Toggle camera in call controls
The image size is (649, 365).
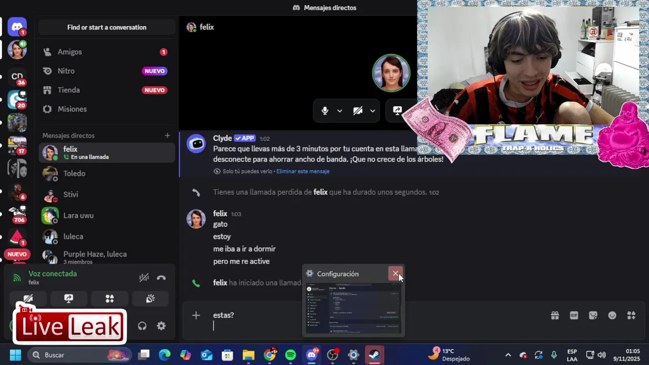coord(358,111)
